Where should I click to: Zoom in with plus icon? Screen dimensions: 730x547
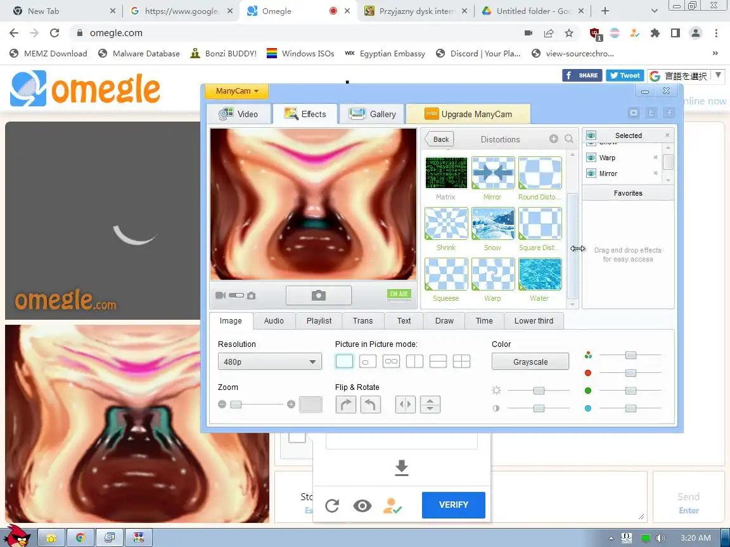[x=291, y=404]
